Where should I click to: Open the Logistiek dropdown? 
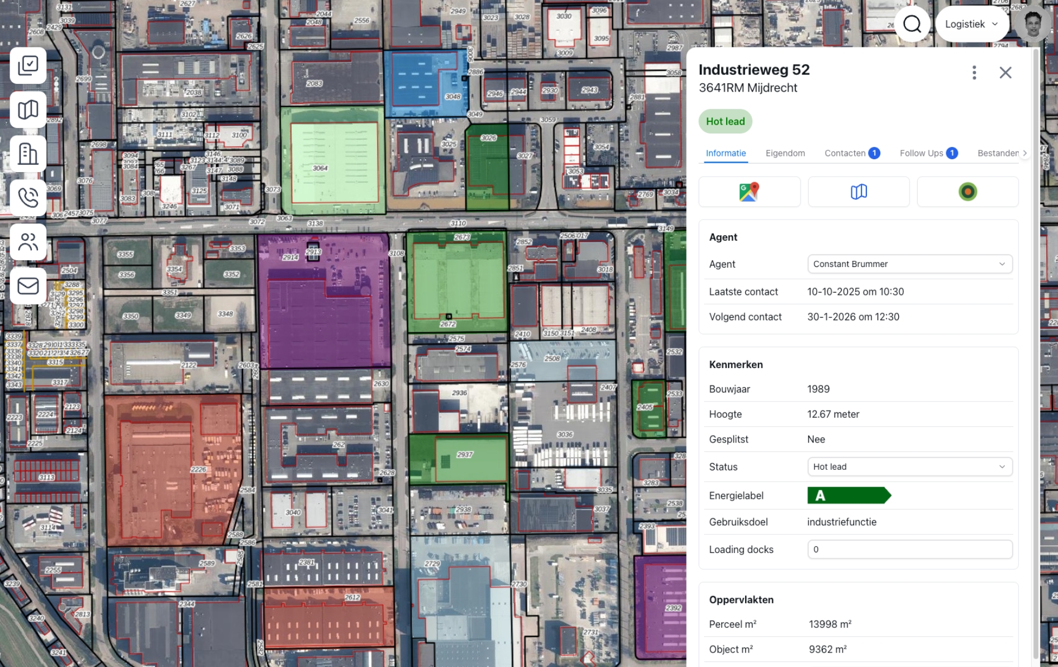point(972,24)
